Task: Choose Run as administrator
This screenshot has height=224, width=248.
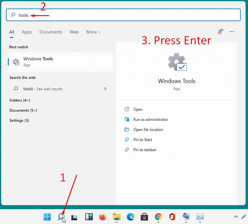Action: (x=150, y=119)
